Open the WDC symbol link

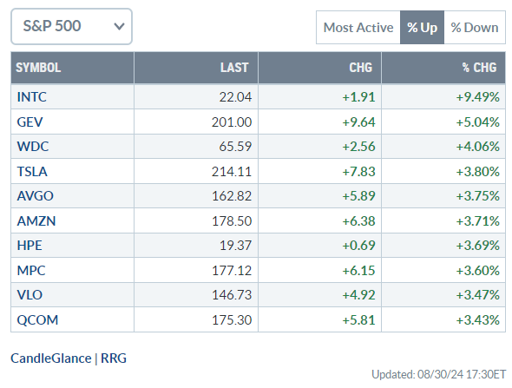[33, 147]
